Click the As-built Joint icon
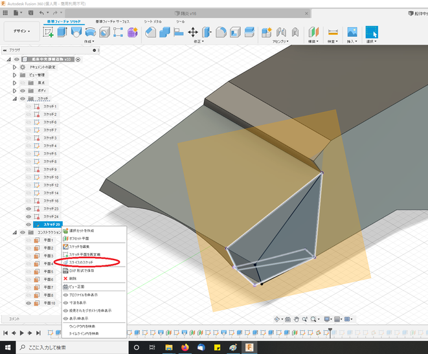The height and width of the screenshot is (354, 428). (295, 32)
